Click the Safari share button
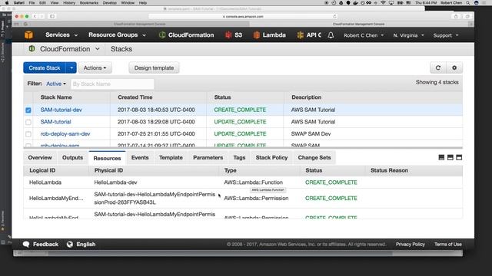The height and width of the screenshot is (276, 492). 456,16
